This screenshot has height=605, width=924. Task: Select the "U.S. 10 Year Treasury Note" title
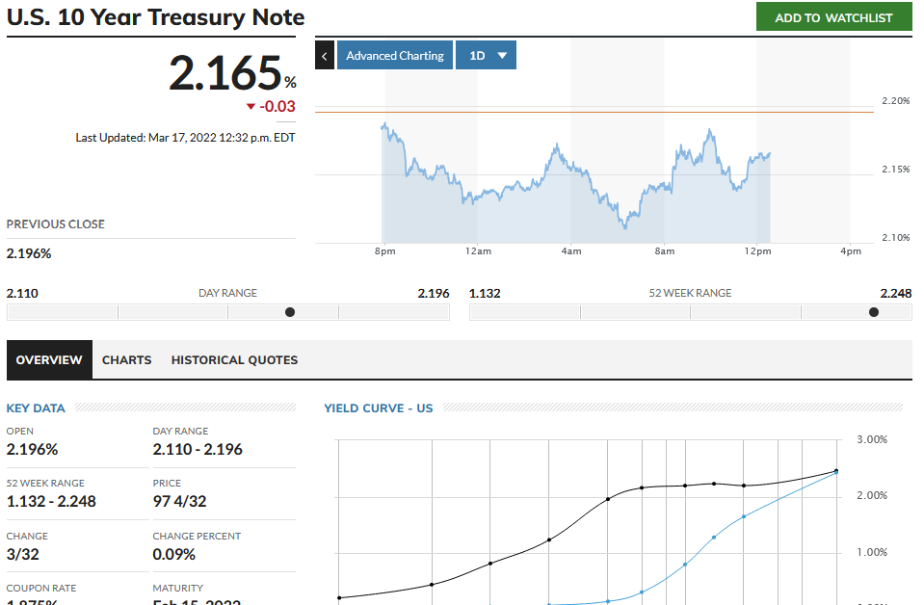pyautogui.click(x=155, y=17)
